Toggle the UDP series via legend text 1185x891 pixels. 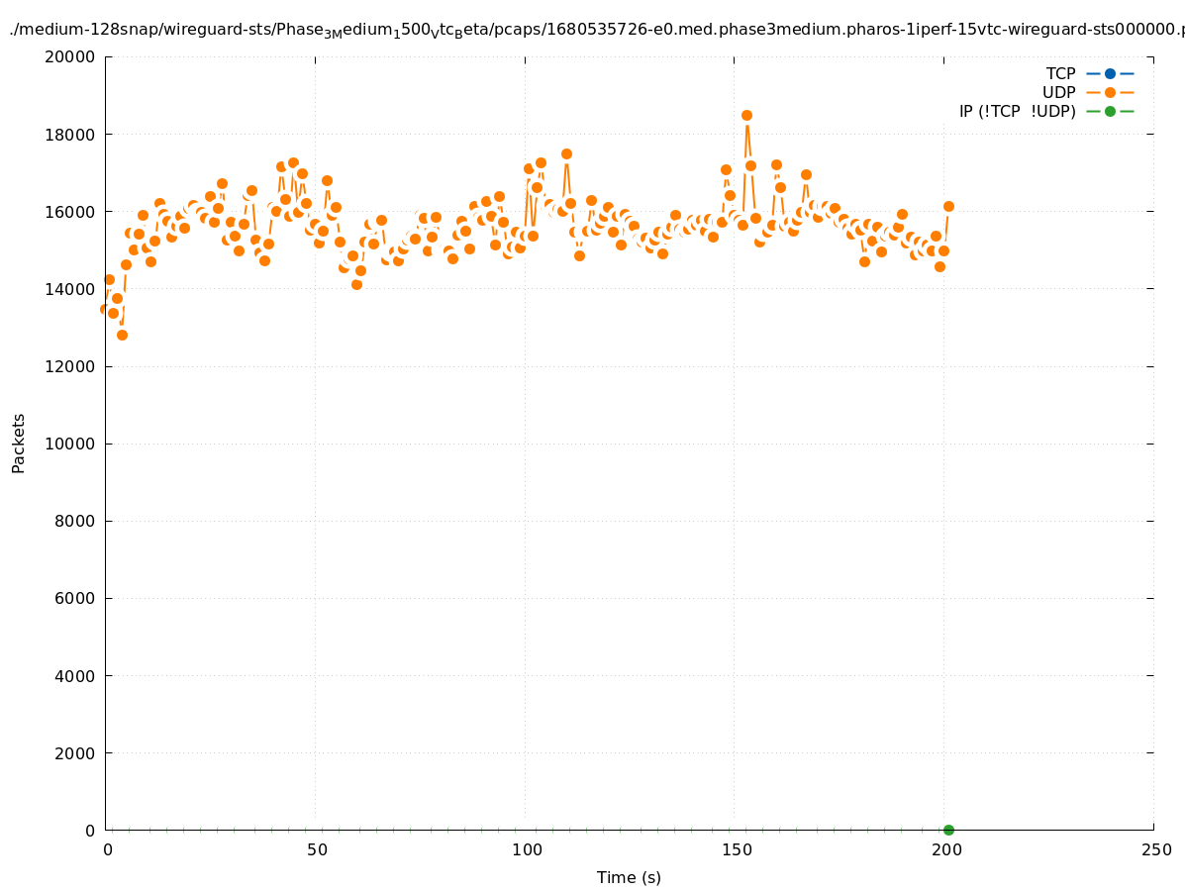coord(1058,92)
